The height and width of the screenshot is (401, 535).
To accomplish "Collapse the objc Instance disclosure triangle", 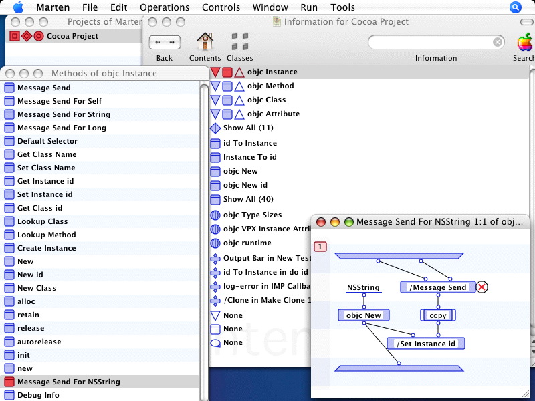I will tap(216, 72).
